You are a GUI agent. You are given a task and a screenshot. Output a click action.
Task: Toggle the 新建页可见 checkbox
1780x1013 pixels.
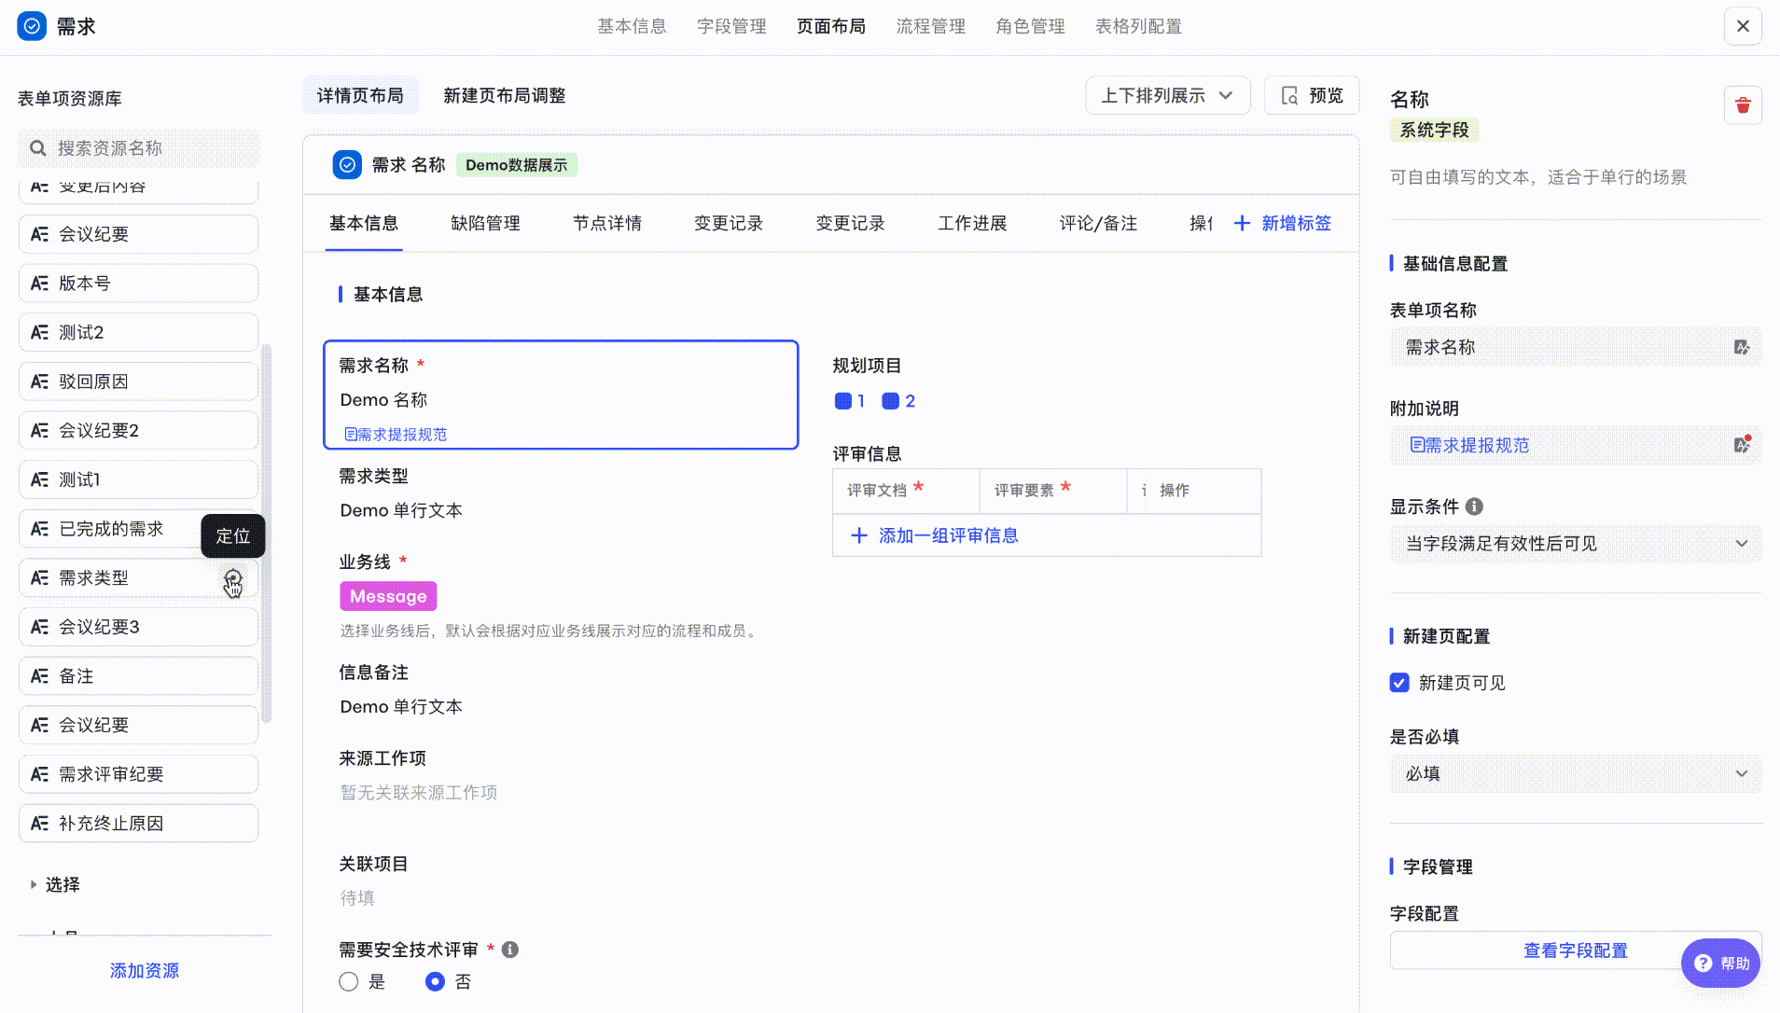1399,683
